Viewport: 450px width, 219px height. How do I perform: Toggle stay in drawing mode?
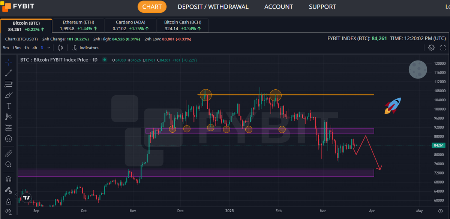(x=9, y=190)
